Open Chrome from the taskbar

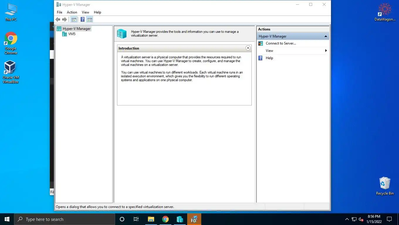(165, 219)
